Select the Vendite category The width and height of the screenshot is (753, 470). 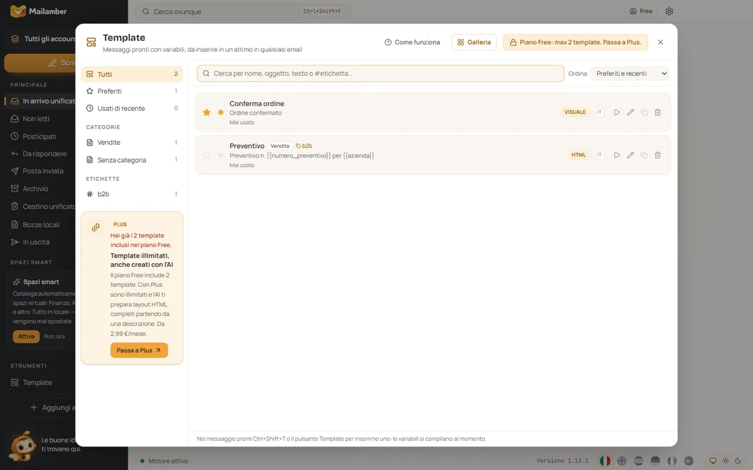click(x=132, y=142)
